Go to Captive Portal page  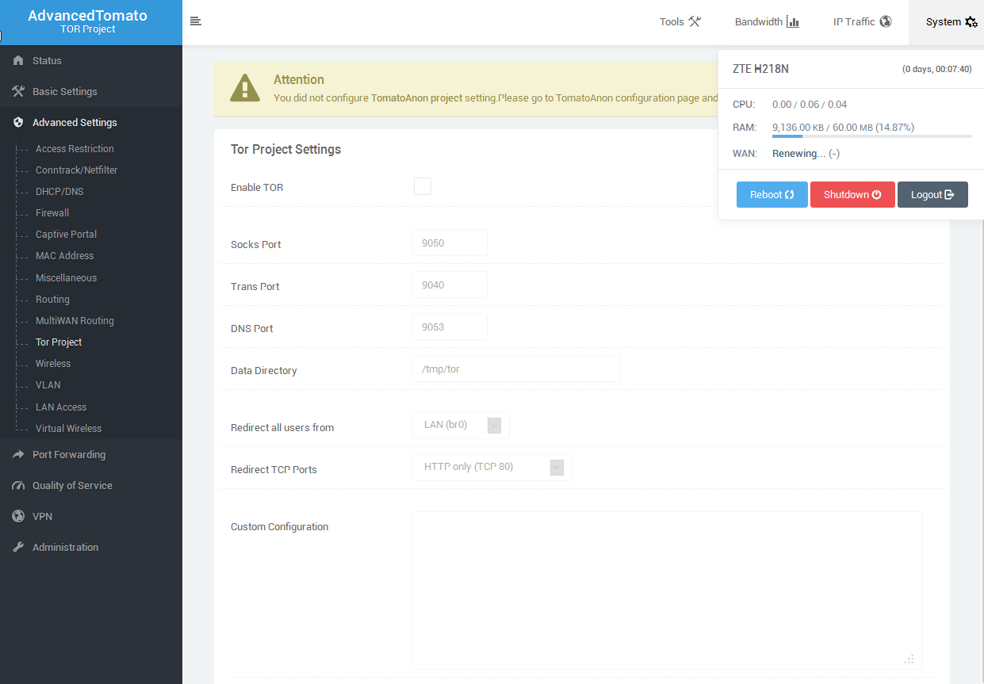(66, 235)
